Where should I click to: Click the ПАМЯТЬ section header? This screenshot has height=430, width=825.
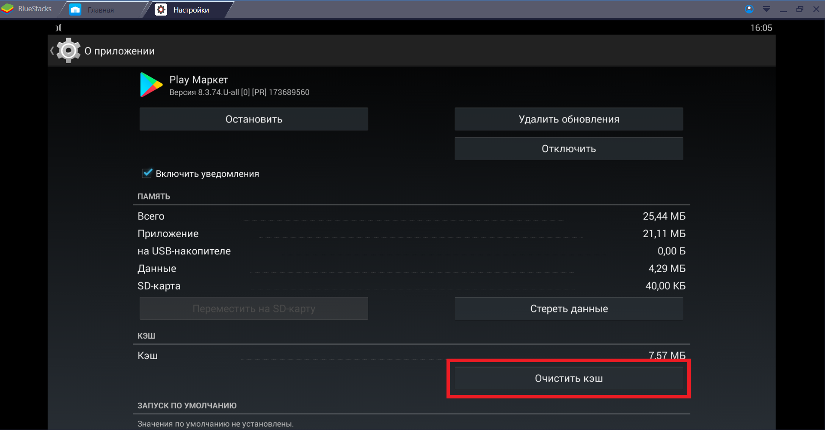(154, 196)
